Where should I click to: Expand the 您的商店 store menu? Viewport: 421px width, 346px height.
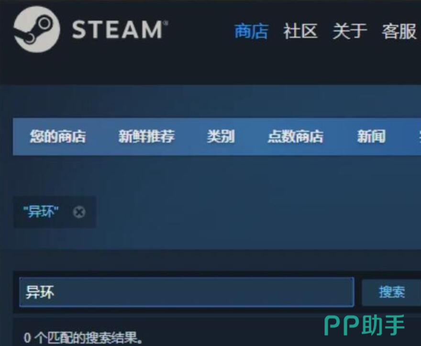pos(58,136)
